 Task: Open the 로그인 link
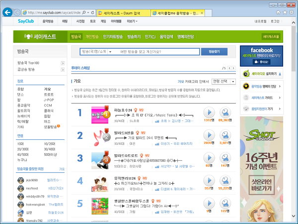(275, 21)
